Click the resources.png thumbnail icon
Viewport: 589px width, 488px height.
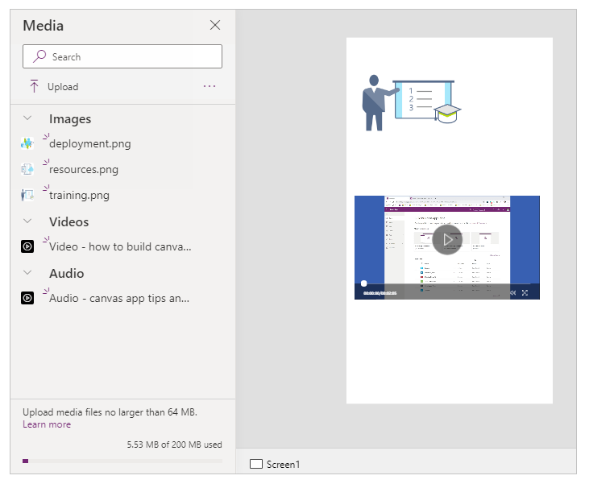click(27, 169)
